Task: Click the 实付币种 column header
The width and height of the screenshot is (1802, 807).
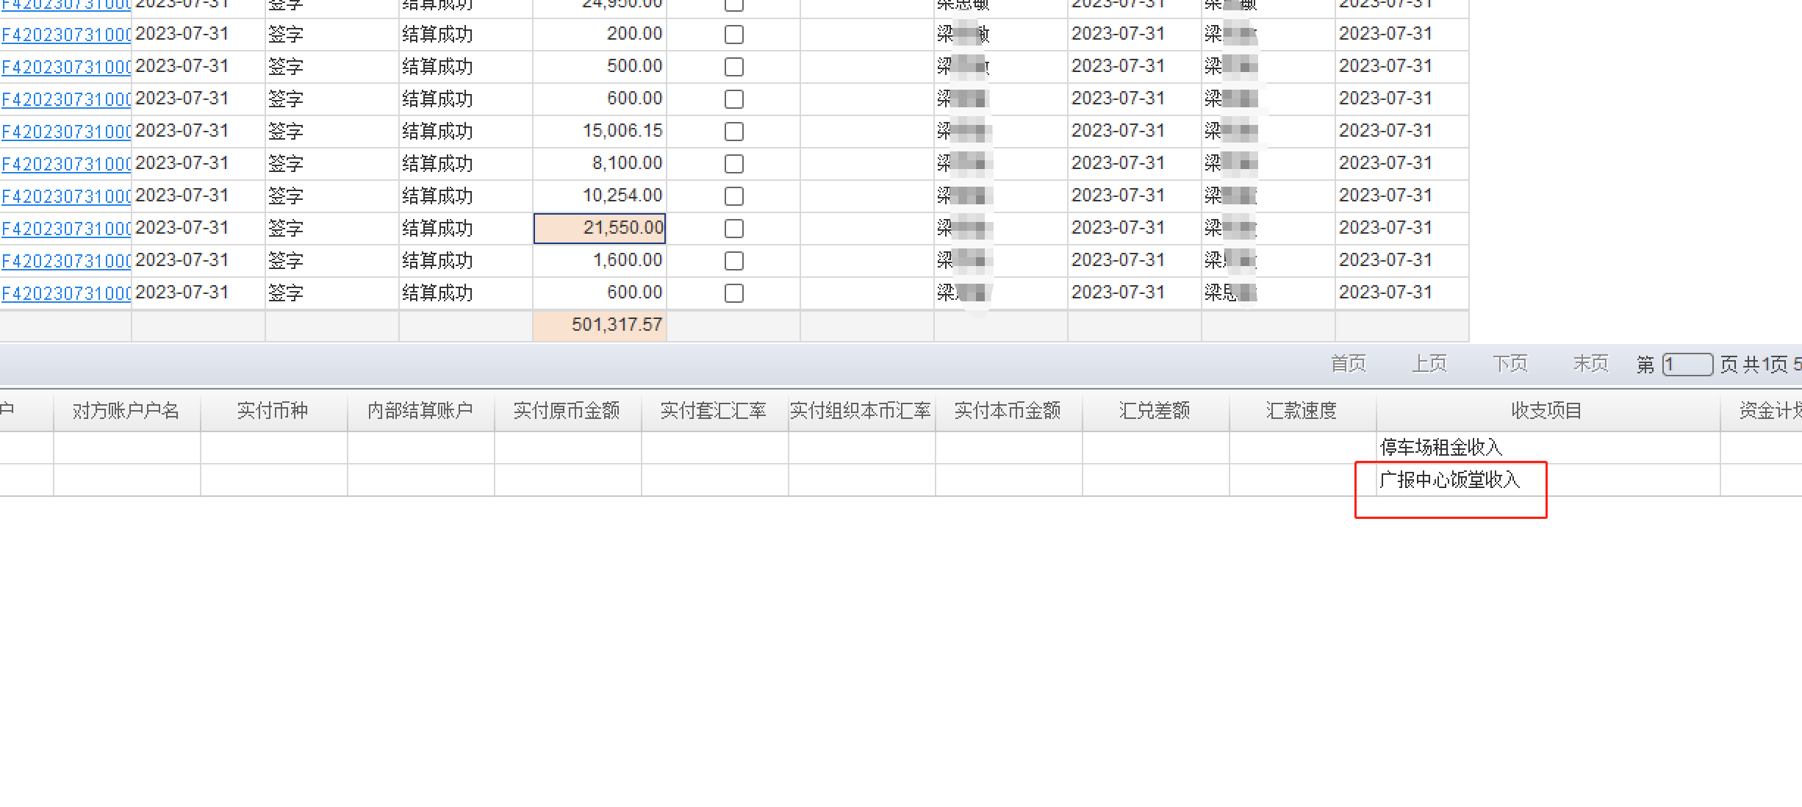Action: click(x=273, y=411)
